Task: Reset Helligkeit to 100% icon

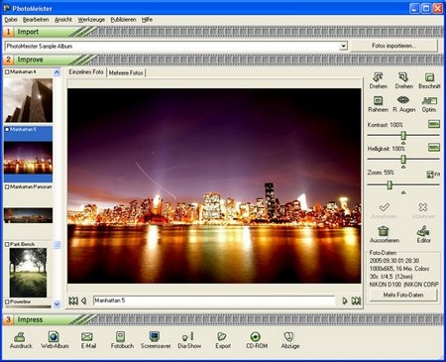Action: 434,148
